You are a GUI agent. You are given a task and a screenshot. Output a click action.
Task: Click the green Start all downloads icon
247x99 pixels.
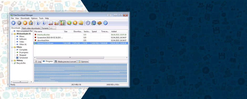69,23
